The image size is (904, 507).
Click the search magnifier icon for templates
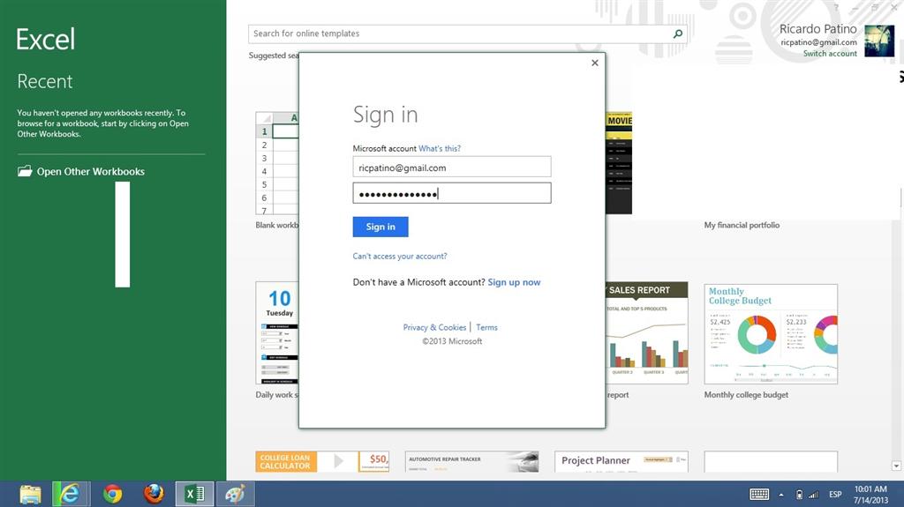(x=678, y=34)
